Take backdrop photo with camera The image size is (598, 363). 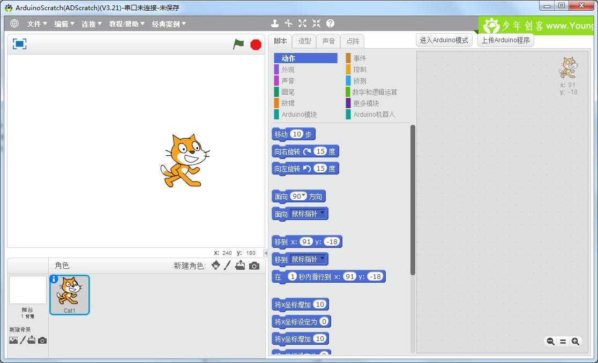(42, 340)
